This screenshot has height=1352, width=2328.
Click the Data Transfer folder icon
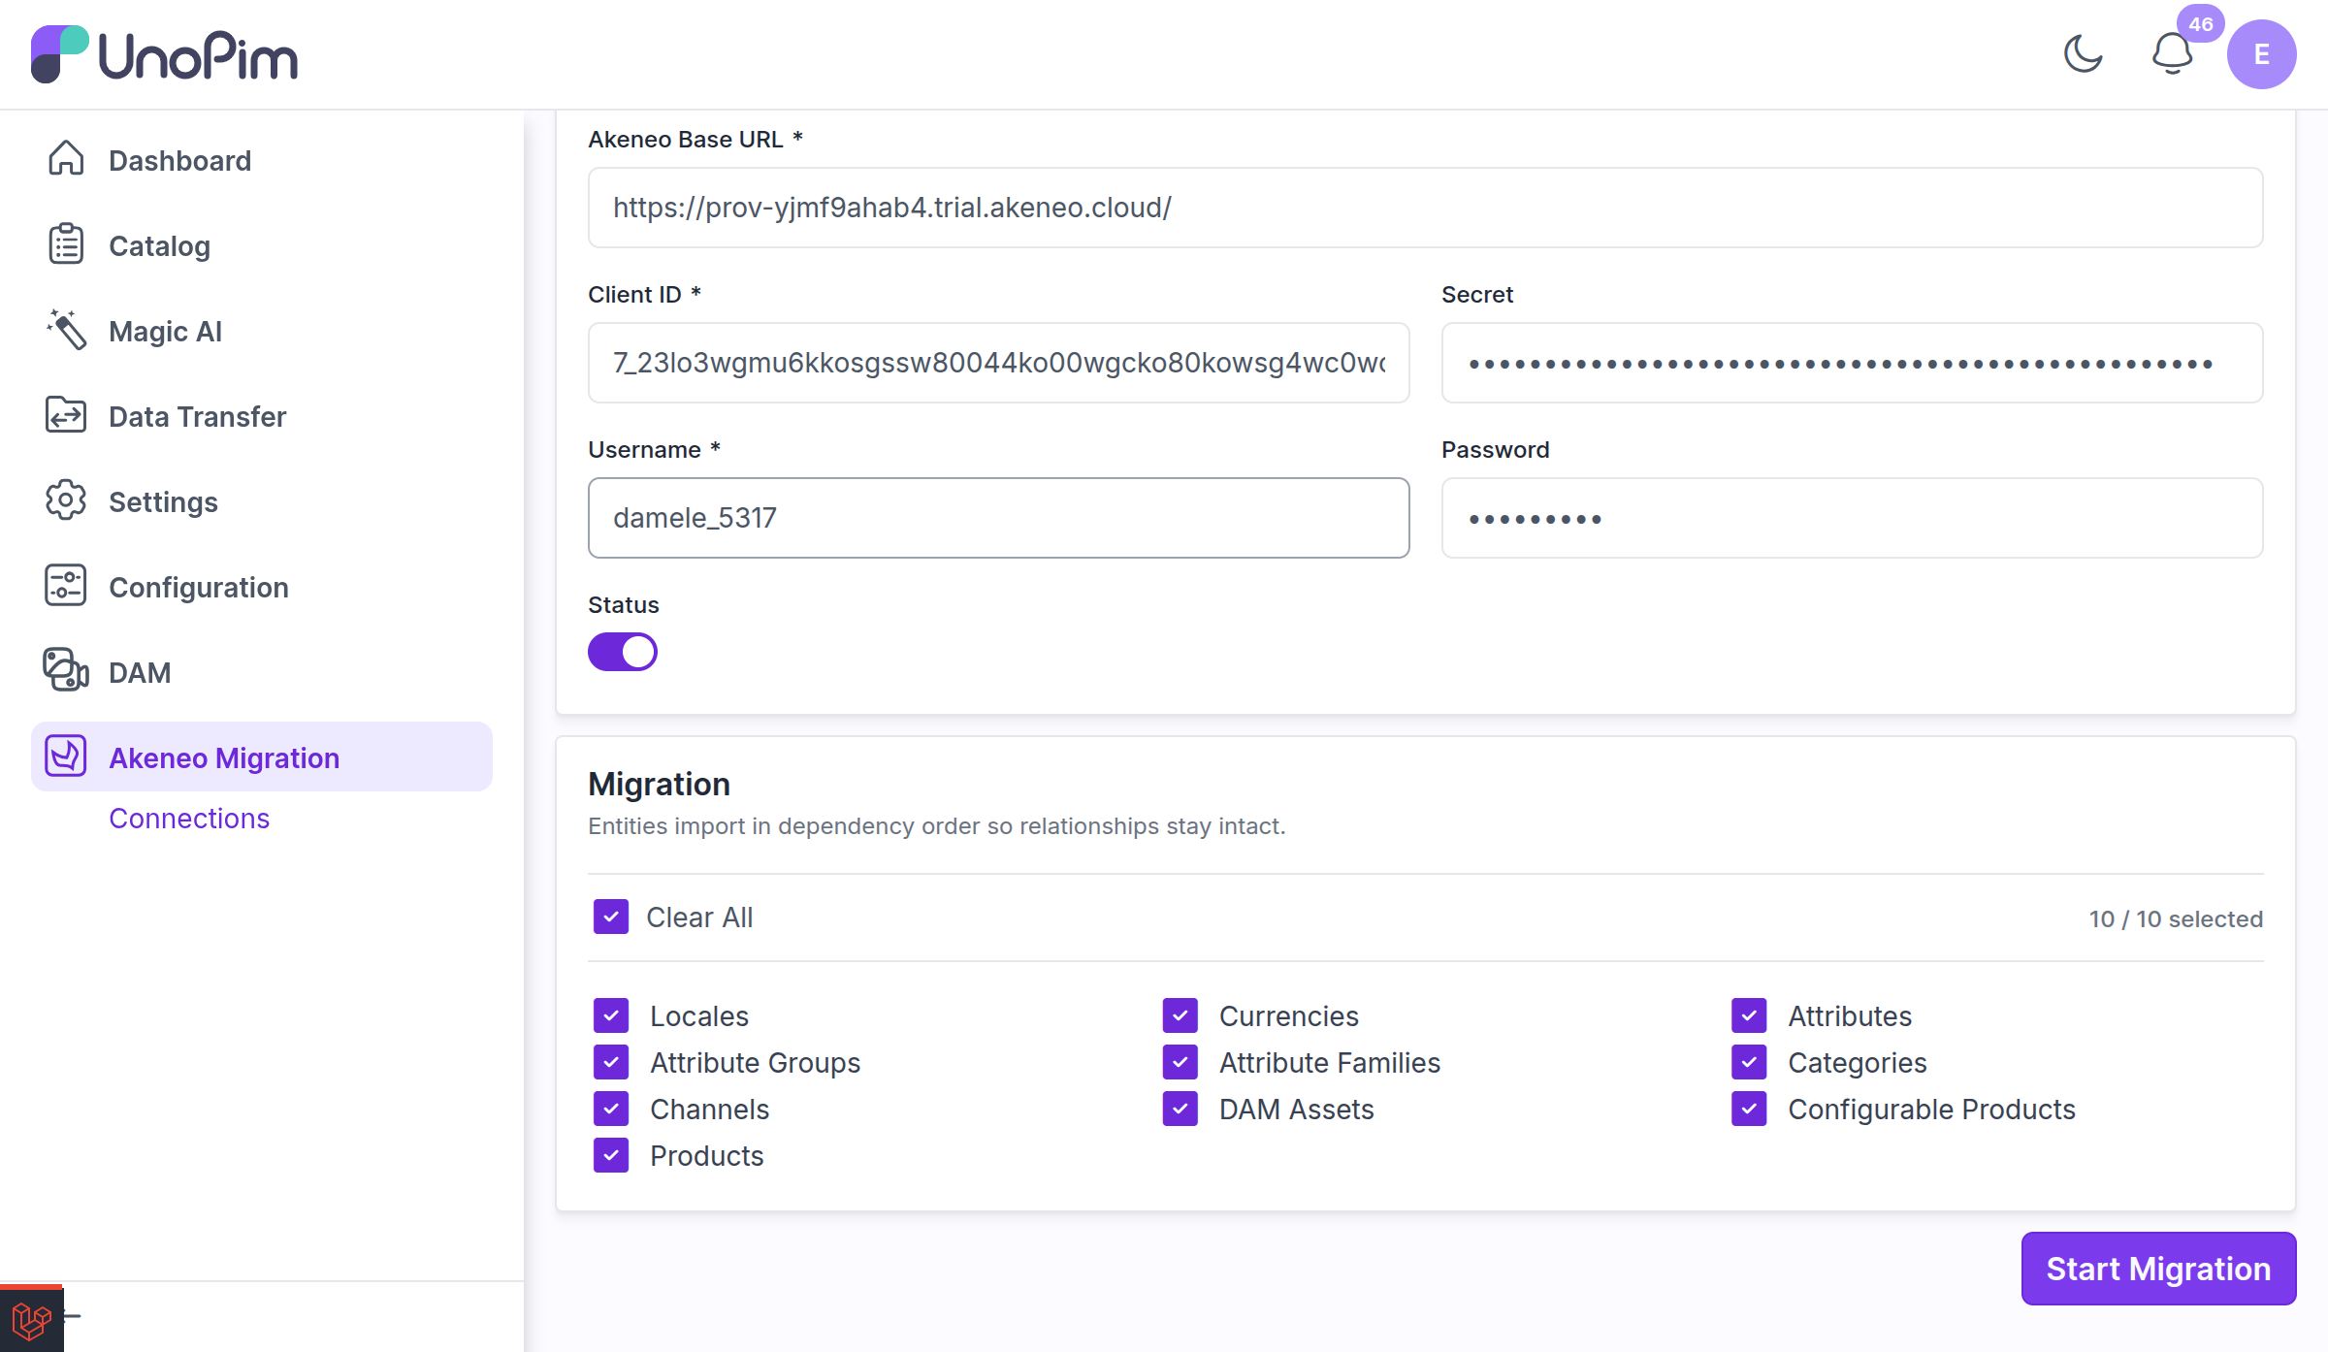tap(66, 416)
